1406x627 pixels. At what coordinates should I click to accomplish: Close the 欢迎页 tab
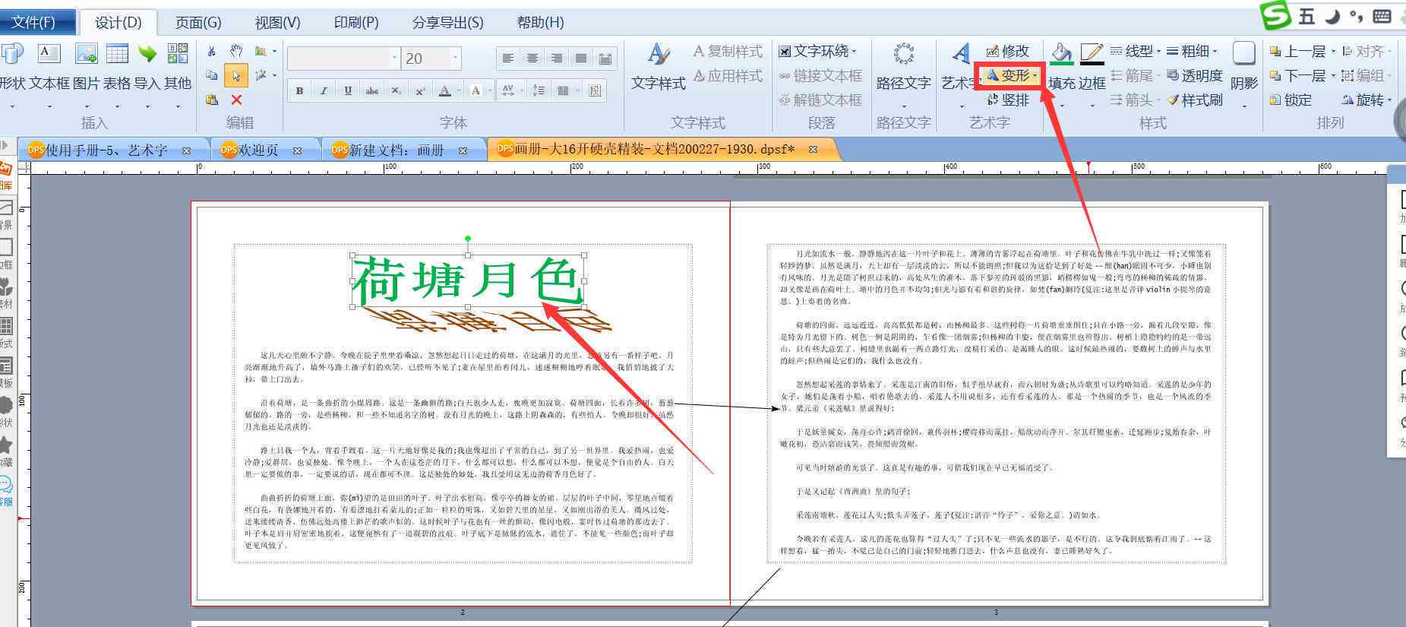297,150
